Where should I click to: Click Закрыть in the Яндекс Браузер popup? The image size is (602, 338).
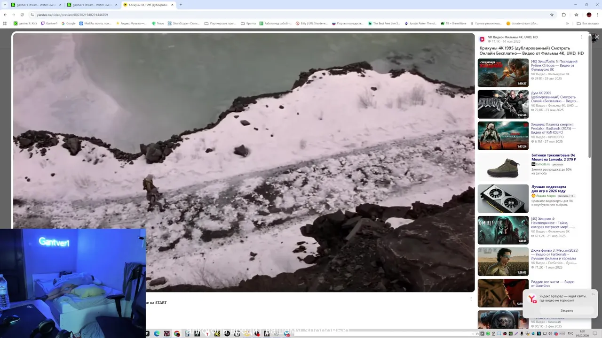567,310
